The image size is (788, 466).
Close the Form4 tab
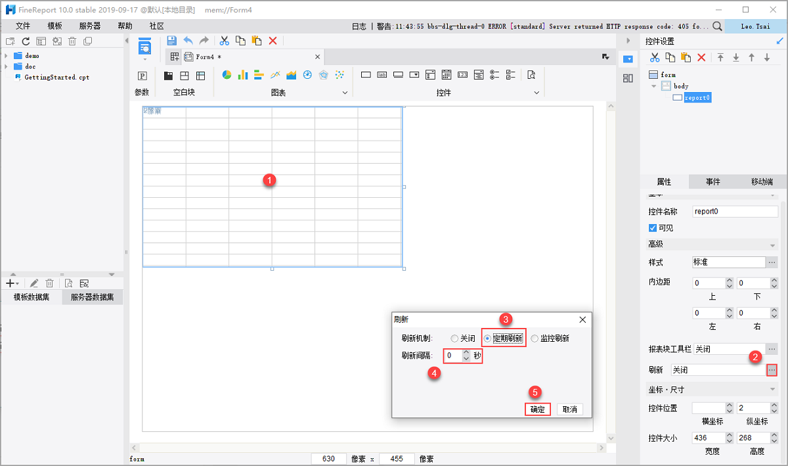pyautogui.click(x=317, y=57)
